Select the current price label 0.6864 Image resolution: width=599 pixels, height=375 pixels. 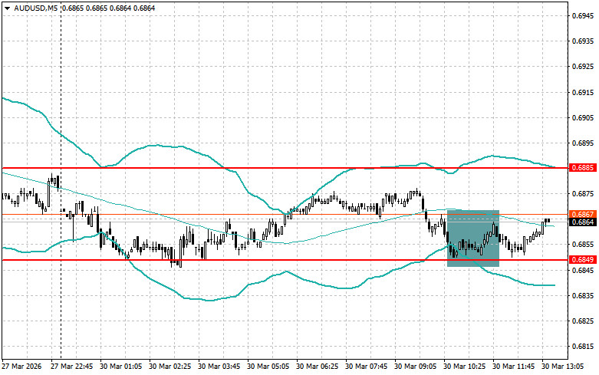coord(583,222)
